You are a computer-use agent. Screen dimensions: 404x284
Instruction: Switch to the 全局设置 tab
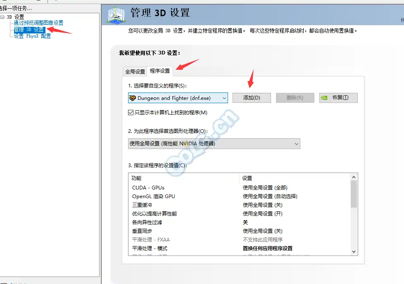135,71
